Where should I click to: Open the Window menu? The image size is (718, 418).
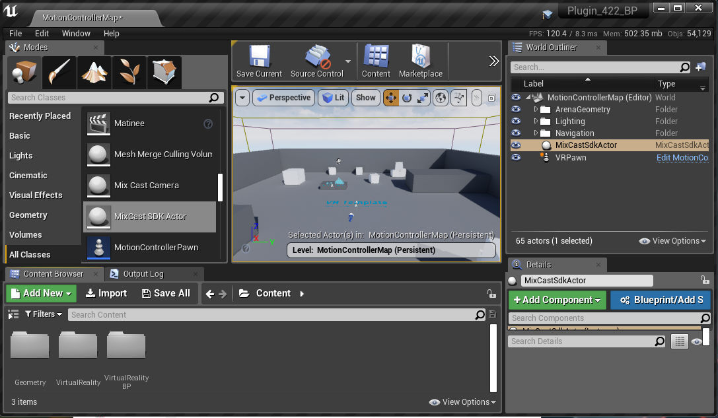pyautogui.click(x=76, y=34)
